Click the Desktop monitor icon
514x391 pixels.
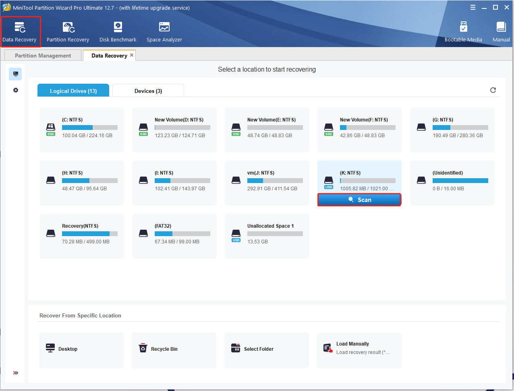click(50, 348)
